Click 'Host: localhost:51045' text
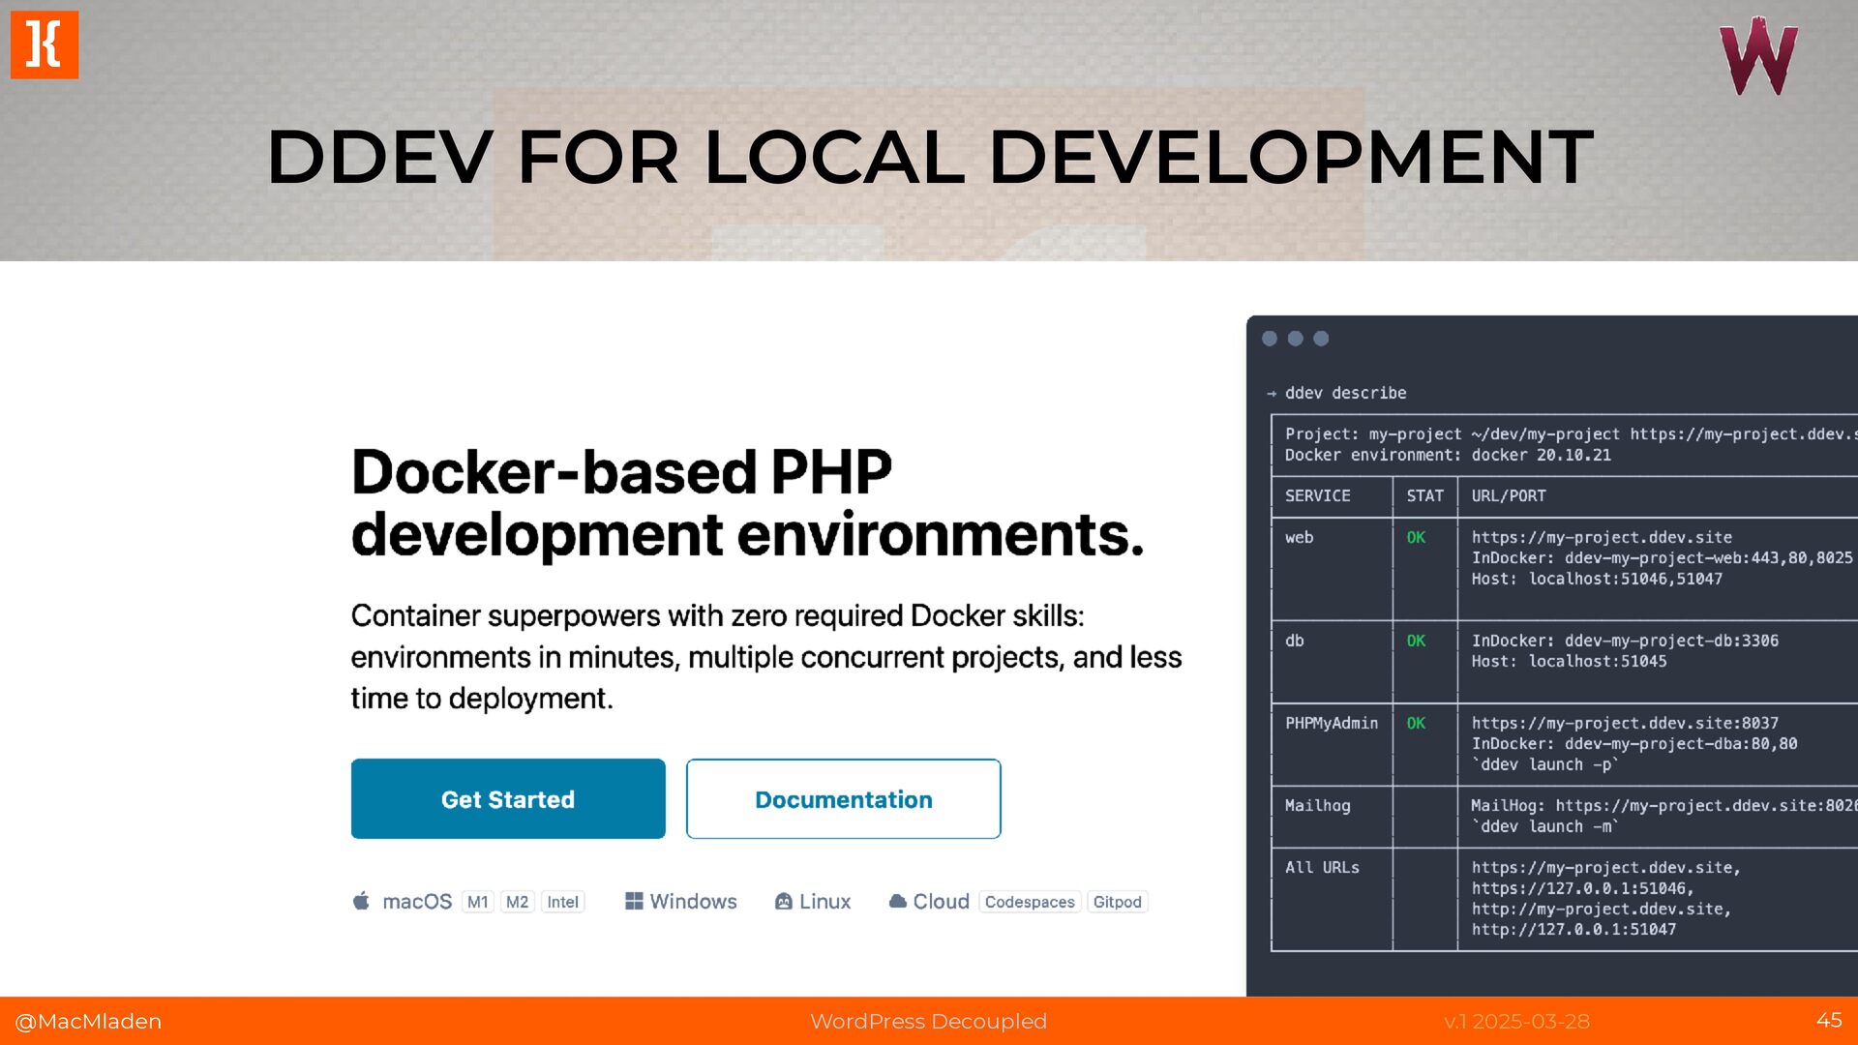 coord(1569,661)
